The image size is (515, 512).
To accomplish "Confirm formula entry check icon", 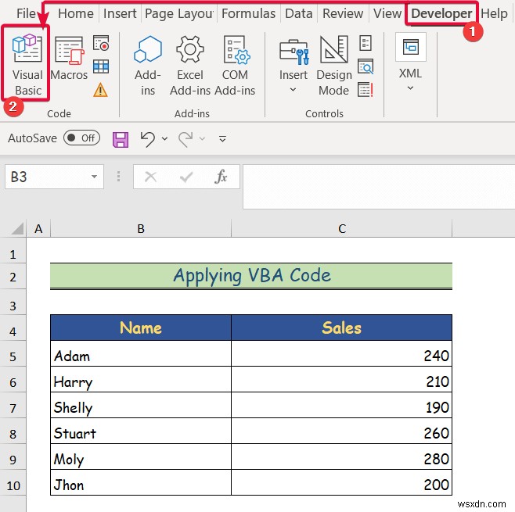I will (x=186, y=177).
